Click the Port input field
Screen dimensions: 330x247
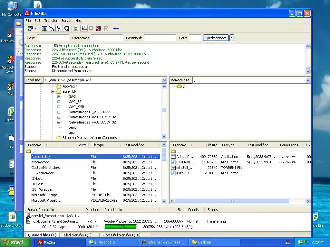click(195, 38)
